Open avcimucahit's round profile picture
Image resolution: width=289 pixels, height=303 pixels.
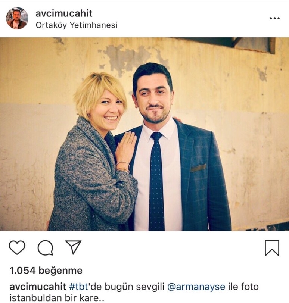click(17, 18)
